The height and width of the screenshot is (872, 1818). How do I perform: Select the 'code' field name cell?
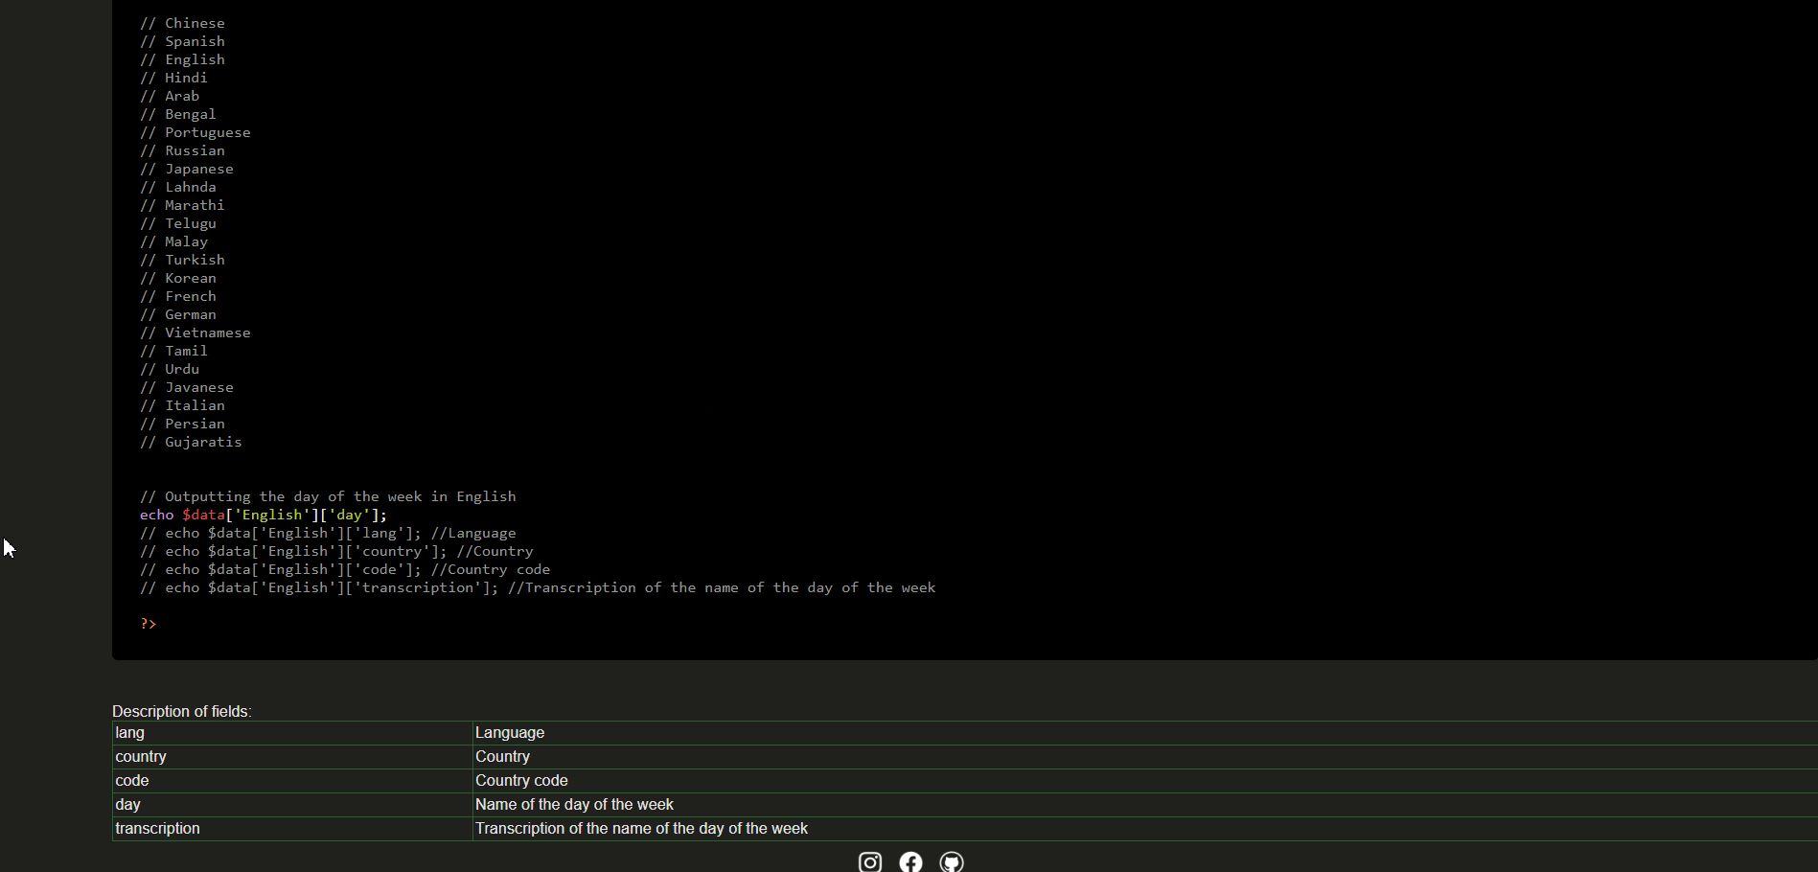292,781
